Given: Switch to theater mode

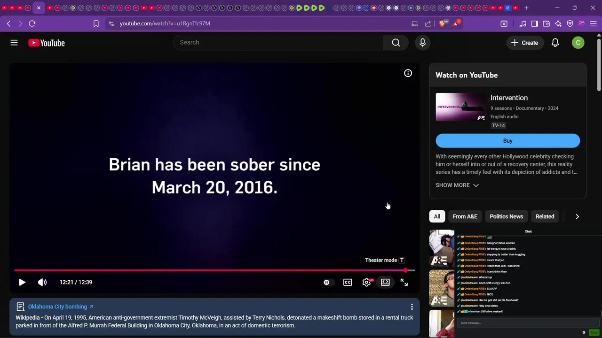Looking at the screenshot, I should pyautogui.click(x=385, y=282).
